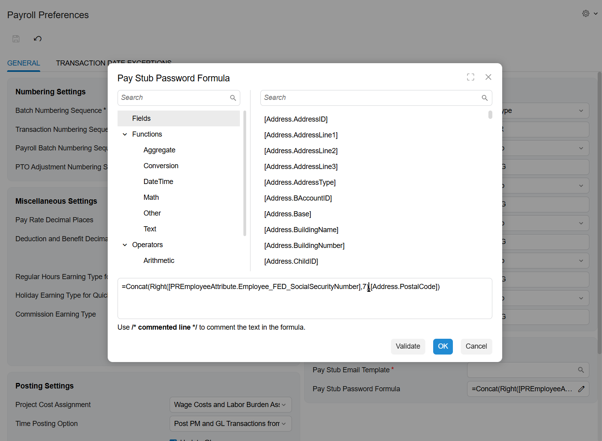Viewport: 602px width, 441px height.
Task: Undo changes with the revert arrow icon
Action: [37, 39]
